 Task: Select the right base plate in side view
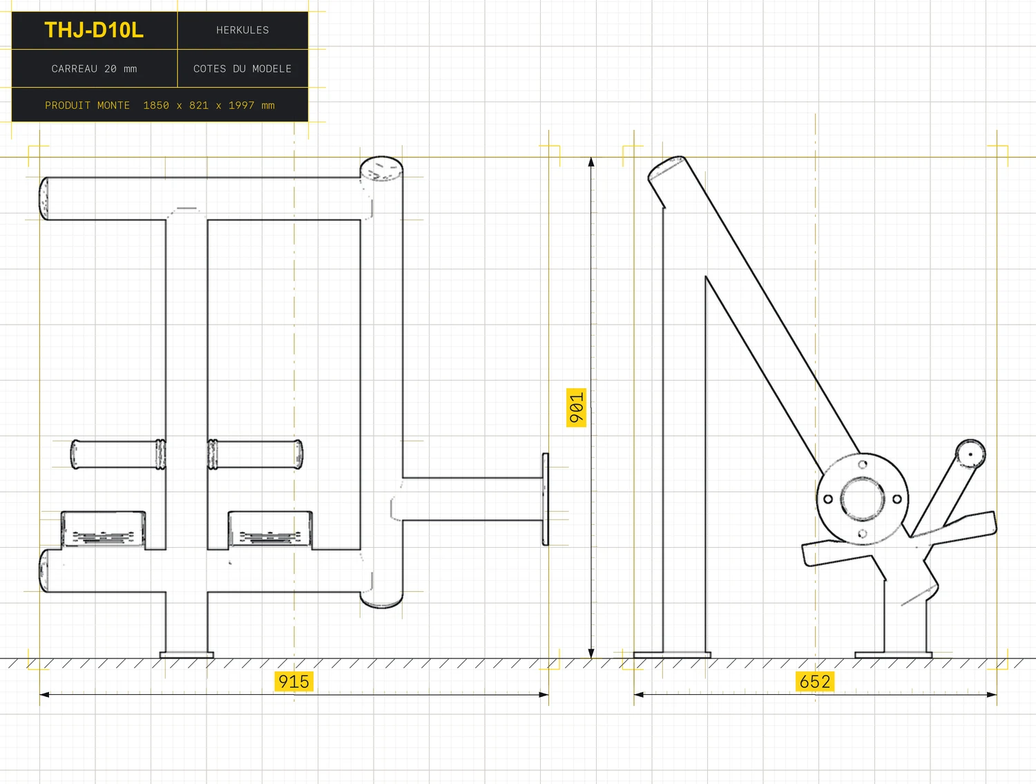click(893, 655)
